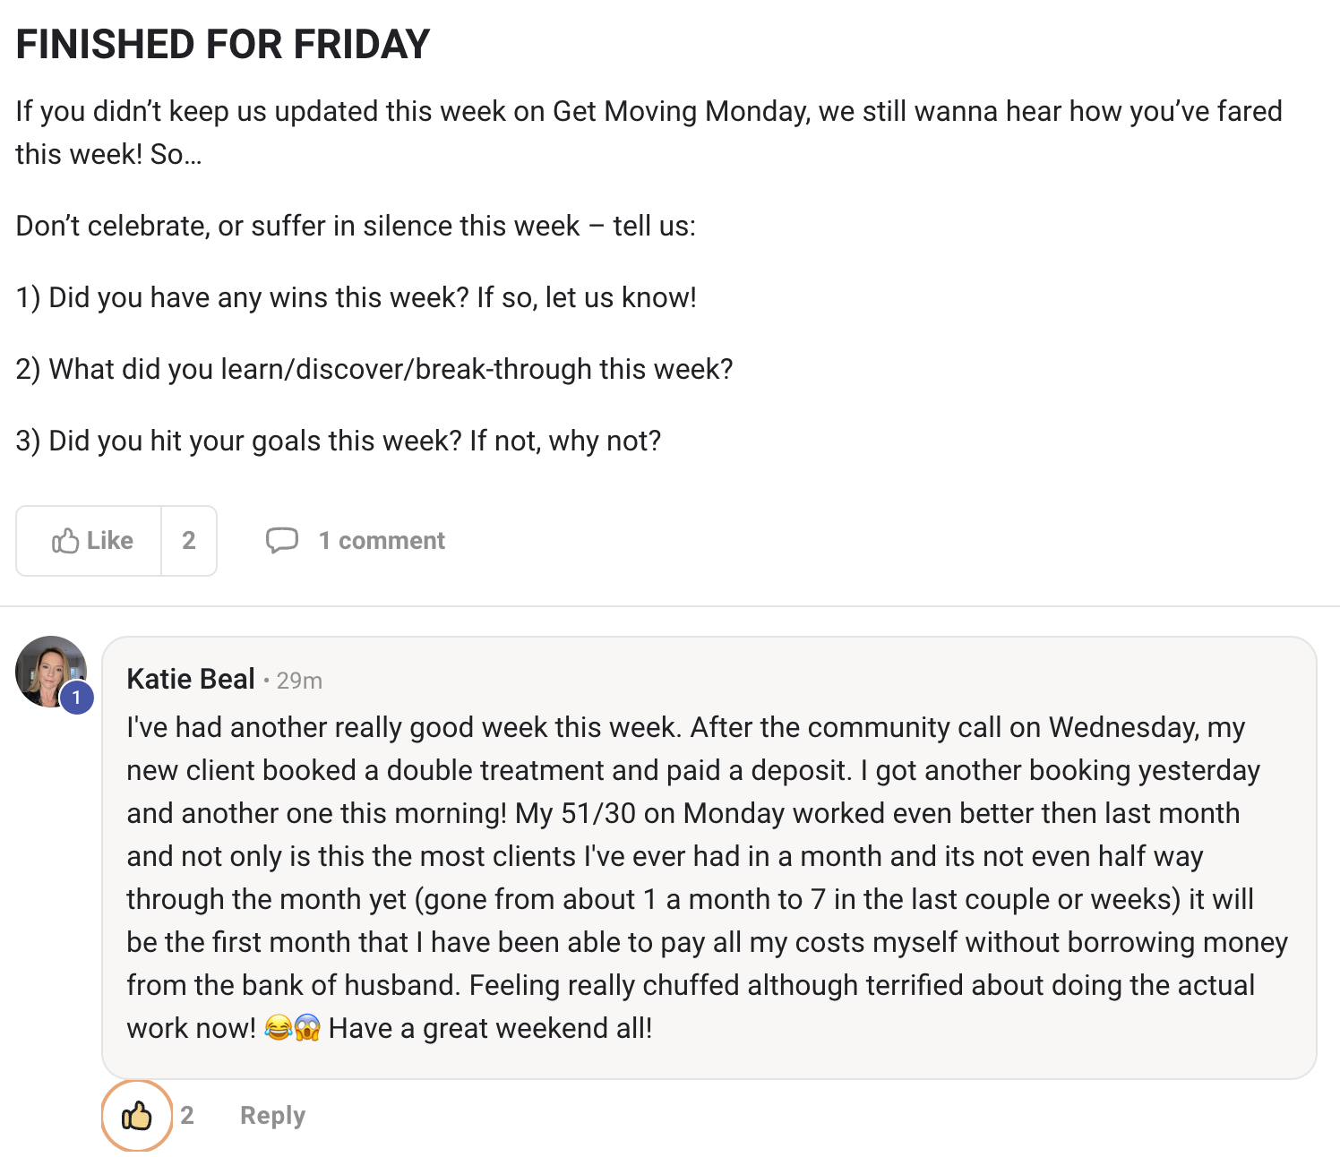Select the Like label next to the thumbs-up
This screenshot has width=1340, height=1157.
109,540
